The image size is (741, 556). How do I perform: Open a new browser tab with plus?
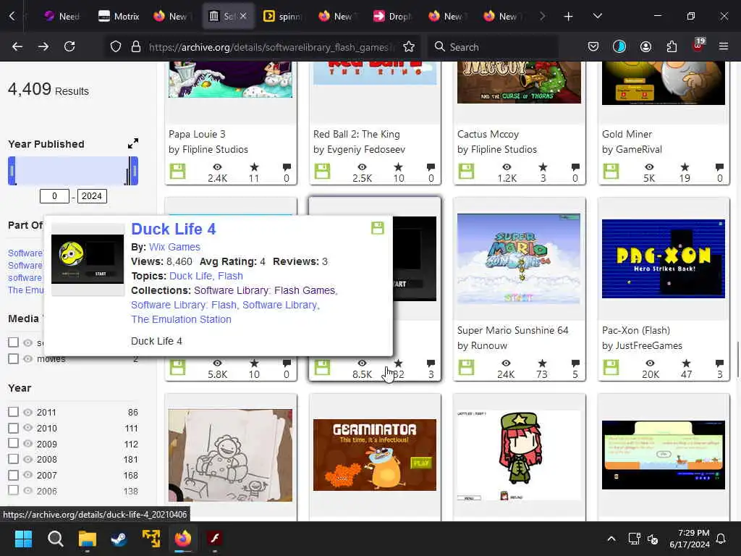[x=569, y=17]
